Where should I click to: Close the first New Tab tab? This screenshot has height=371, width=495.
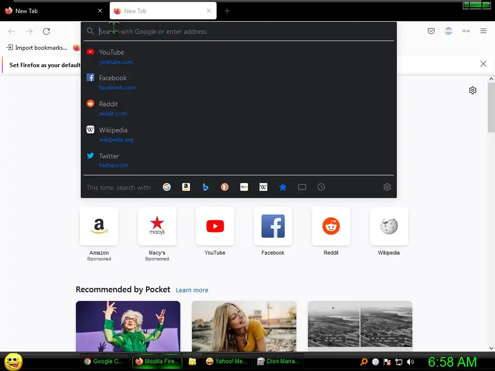(x=100, y=11)
